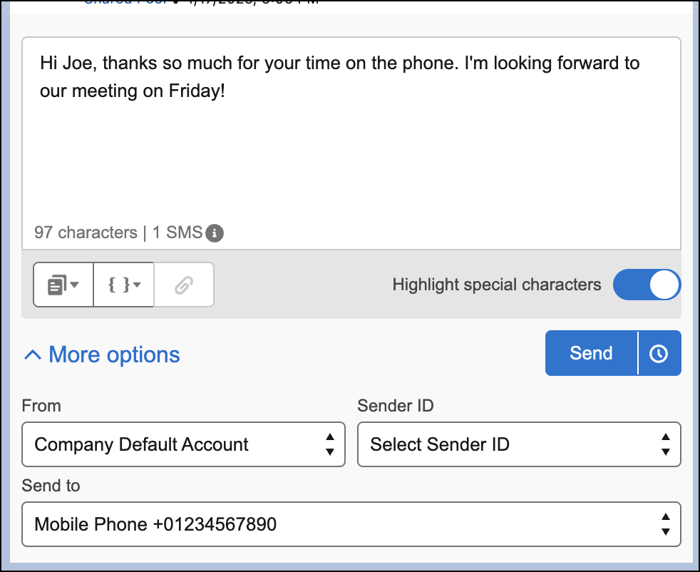Click the Sender ID stepper arrows

665,444
